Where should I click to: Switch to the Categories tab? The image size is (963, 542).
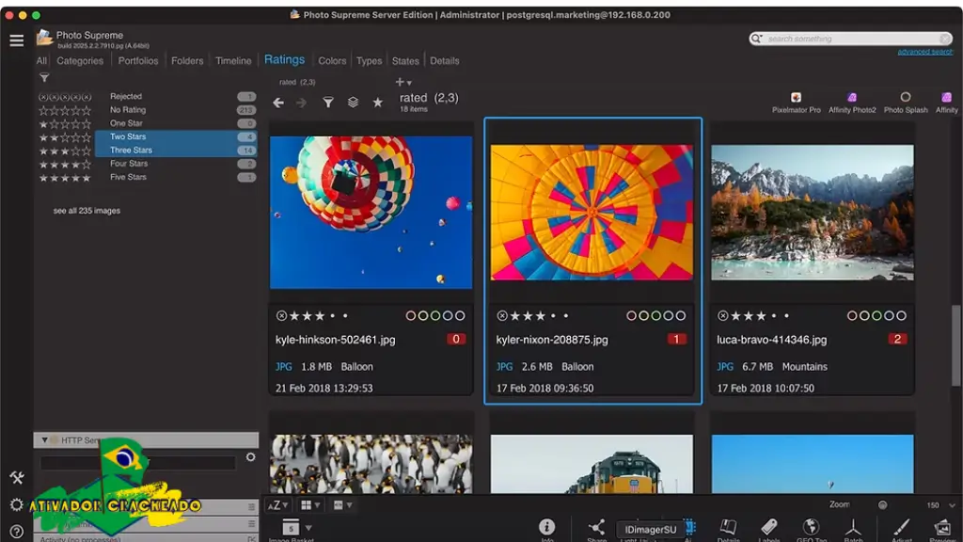coord(80,61)
